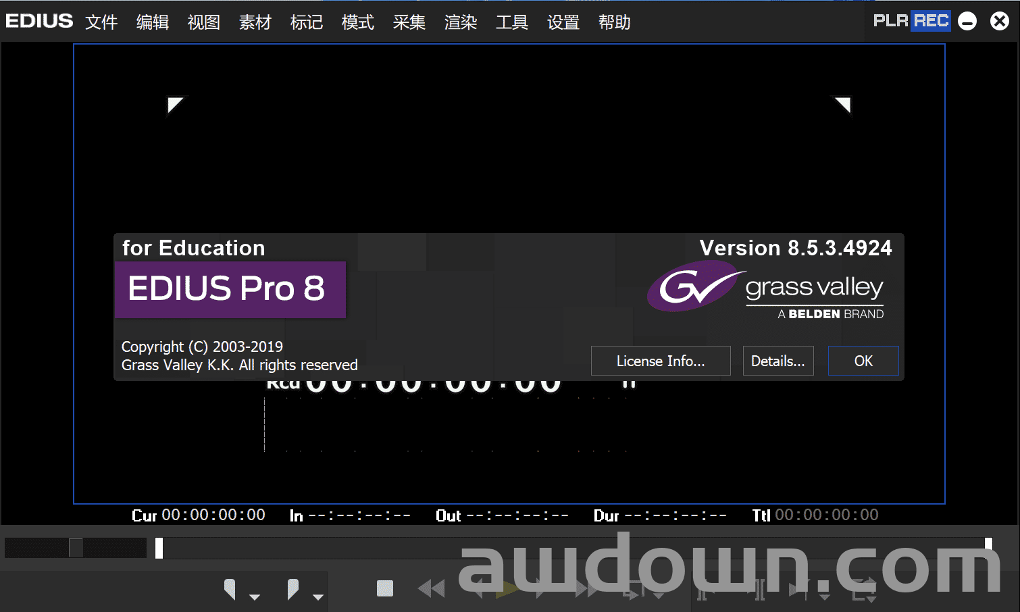Viewport: 1020px width, 612px height.
Task: Expand the Set Out point dropdown arrow
Action: coord(318,597)
